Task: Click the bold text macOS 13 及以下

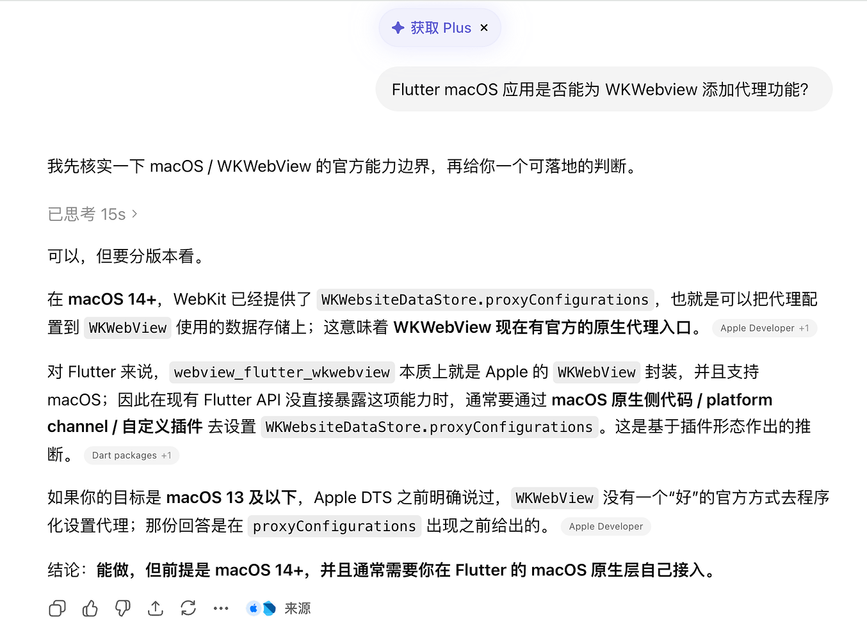Action: (x=231, y=497)
